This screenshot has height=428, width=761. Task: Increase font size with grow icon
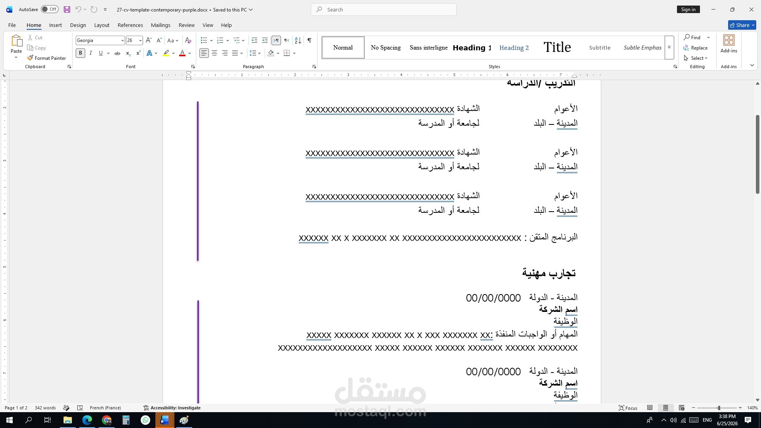pos(149,40)
